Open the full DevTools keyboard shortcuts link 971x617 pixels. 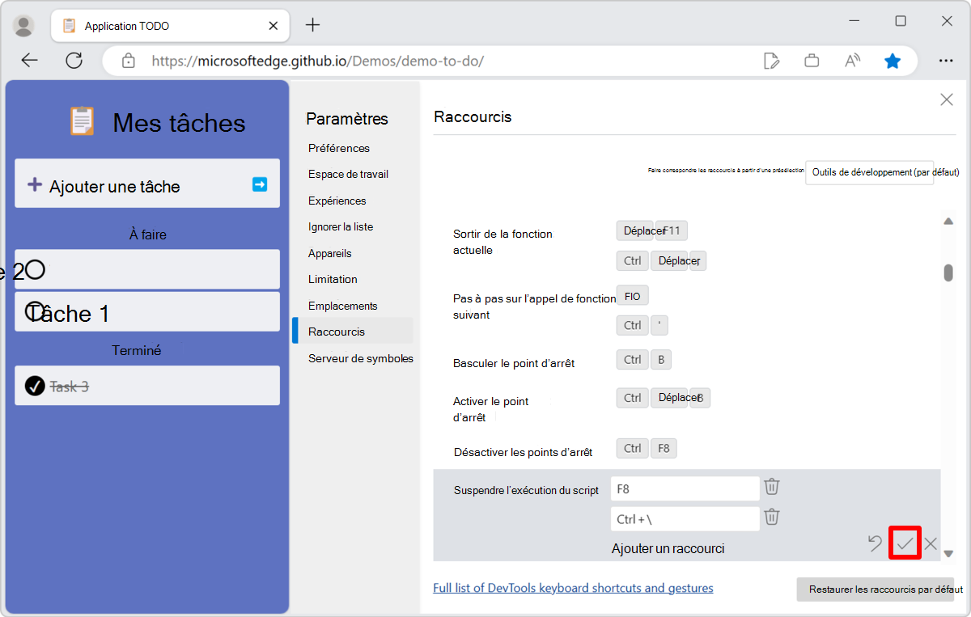(x=573, y=587)
